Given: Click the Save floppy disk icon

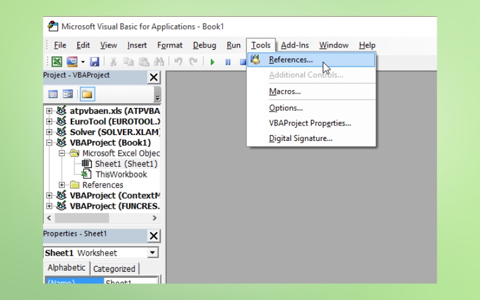Looking at the screenshot, I should click(94, 61).
